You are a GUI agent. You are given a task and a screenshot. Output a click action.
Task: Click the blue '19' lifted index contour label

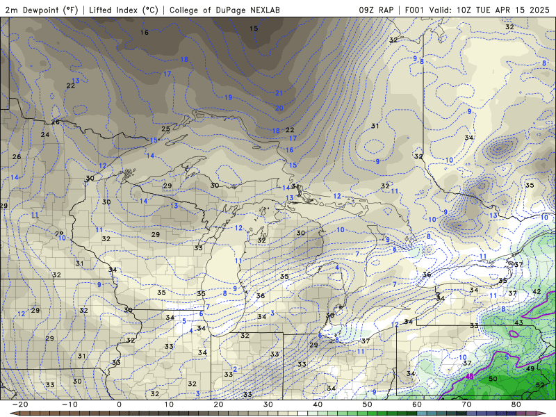click(229, 97)
